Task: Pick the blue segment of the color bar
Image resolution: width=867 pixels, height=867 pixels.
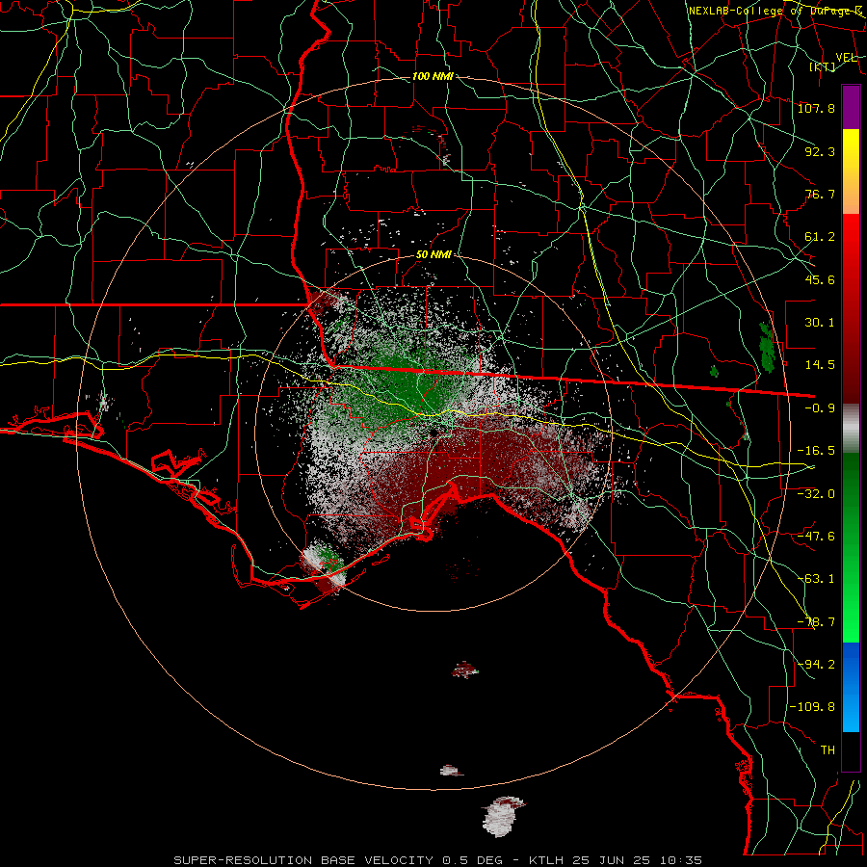Action: pyautogui.click(x=851, y=687)
